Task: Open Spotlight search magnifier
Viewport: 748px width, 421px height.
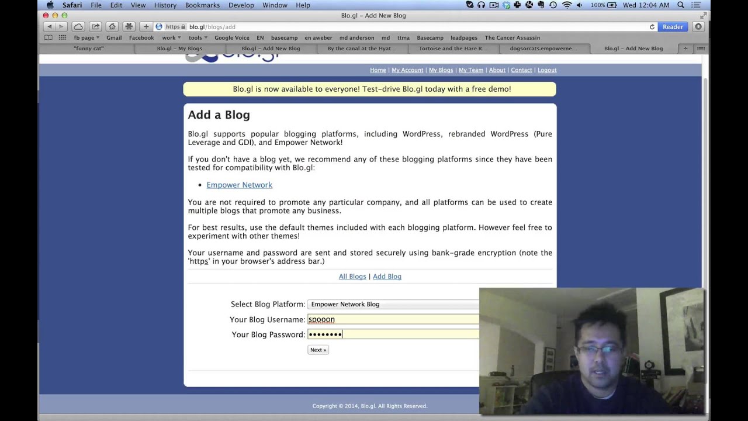Action: point(681,5)
